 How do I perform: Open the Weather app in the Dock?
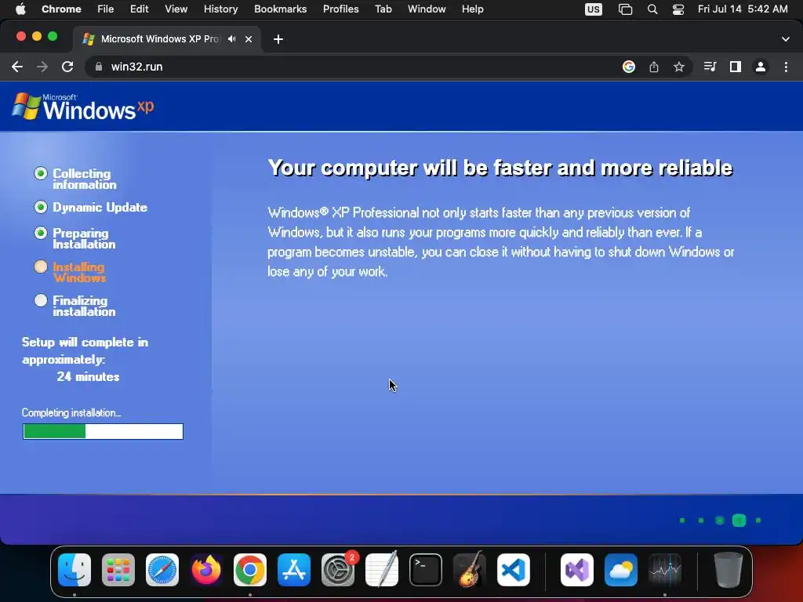(x=621, y=570)
